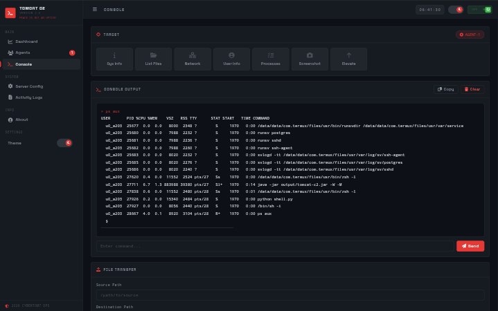
Task: Run the Sys Info command
Action: click(114, 59)
